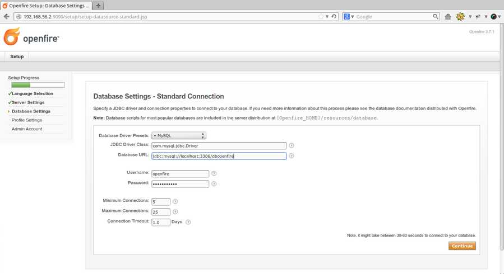Click the help icon beside Password
Screen dimensions: 504x274
(214, 183)
